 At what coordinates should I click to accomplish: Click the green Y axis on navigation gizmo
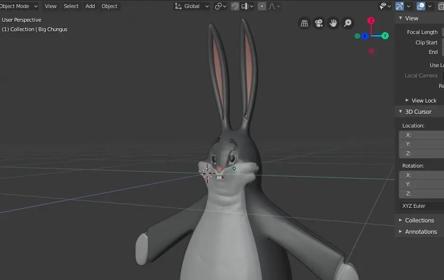coord(385,35)
